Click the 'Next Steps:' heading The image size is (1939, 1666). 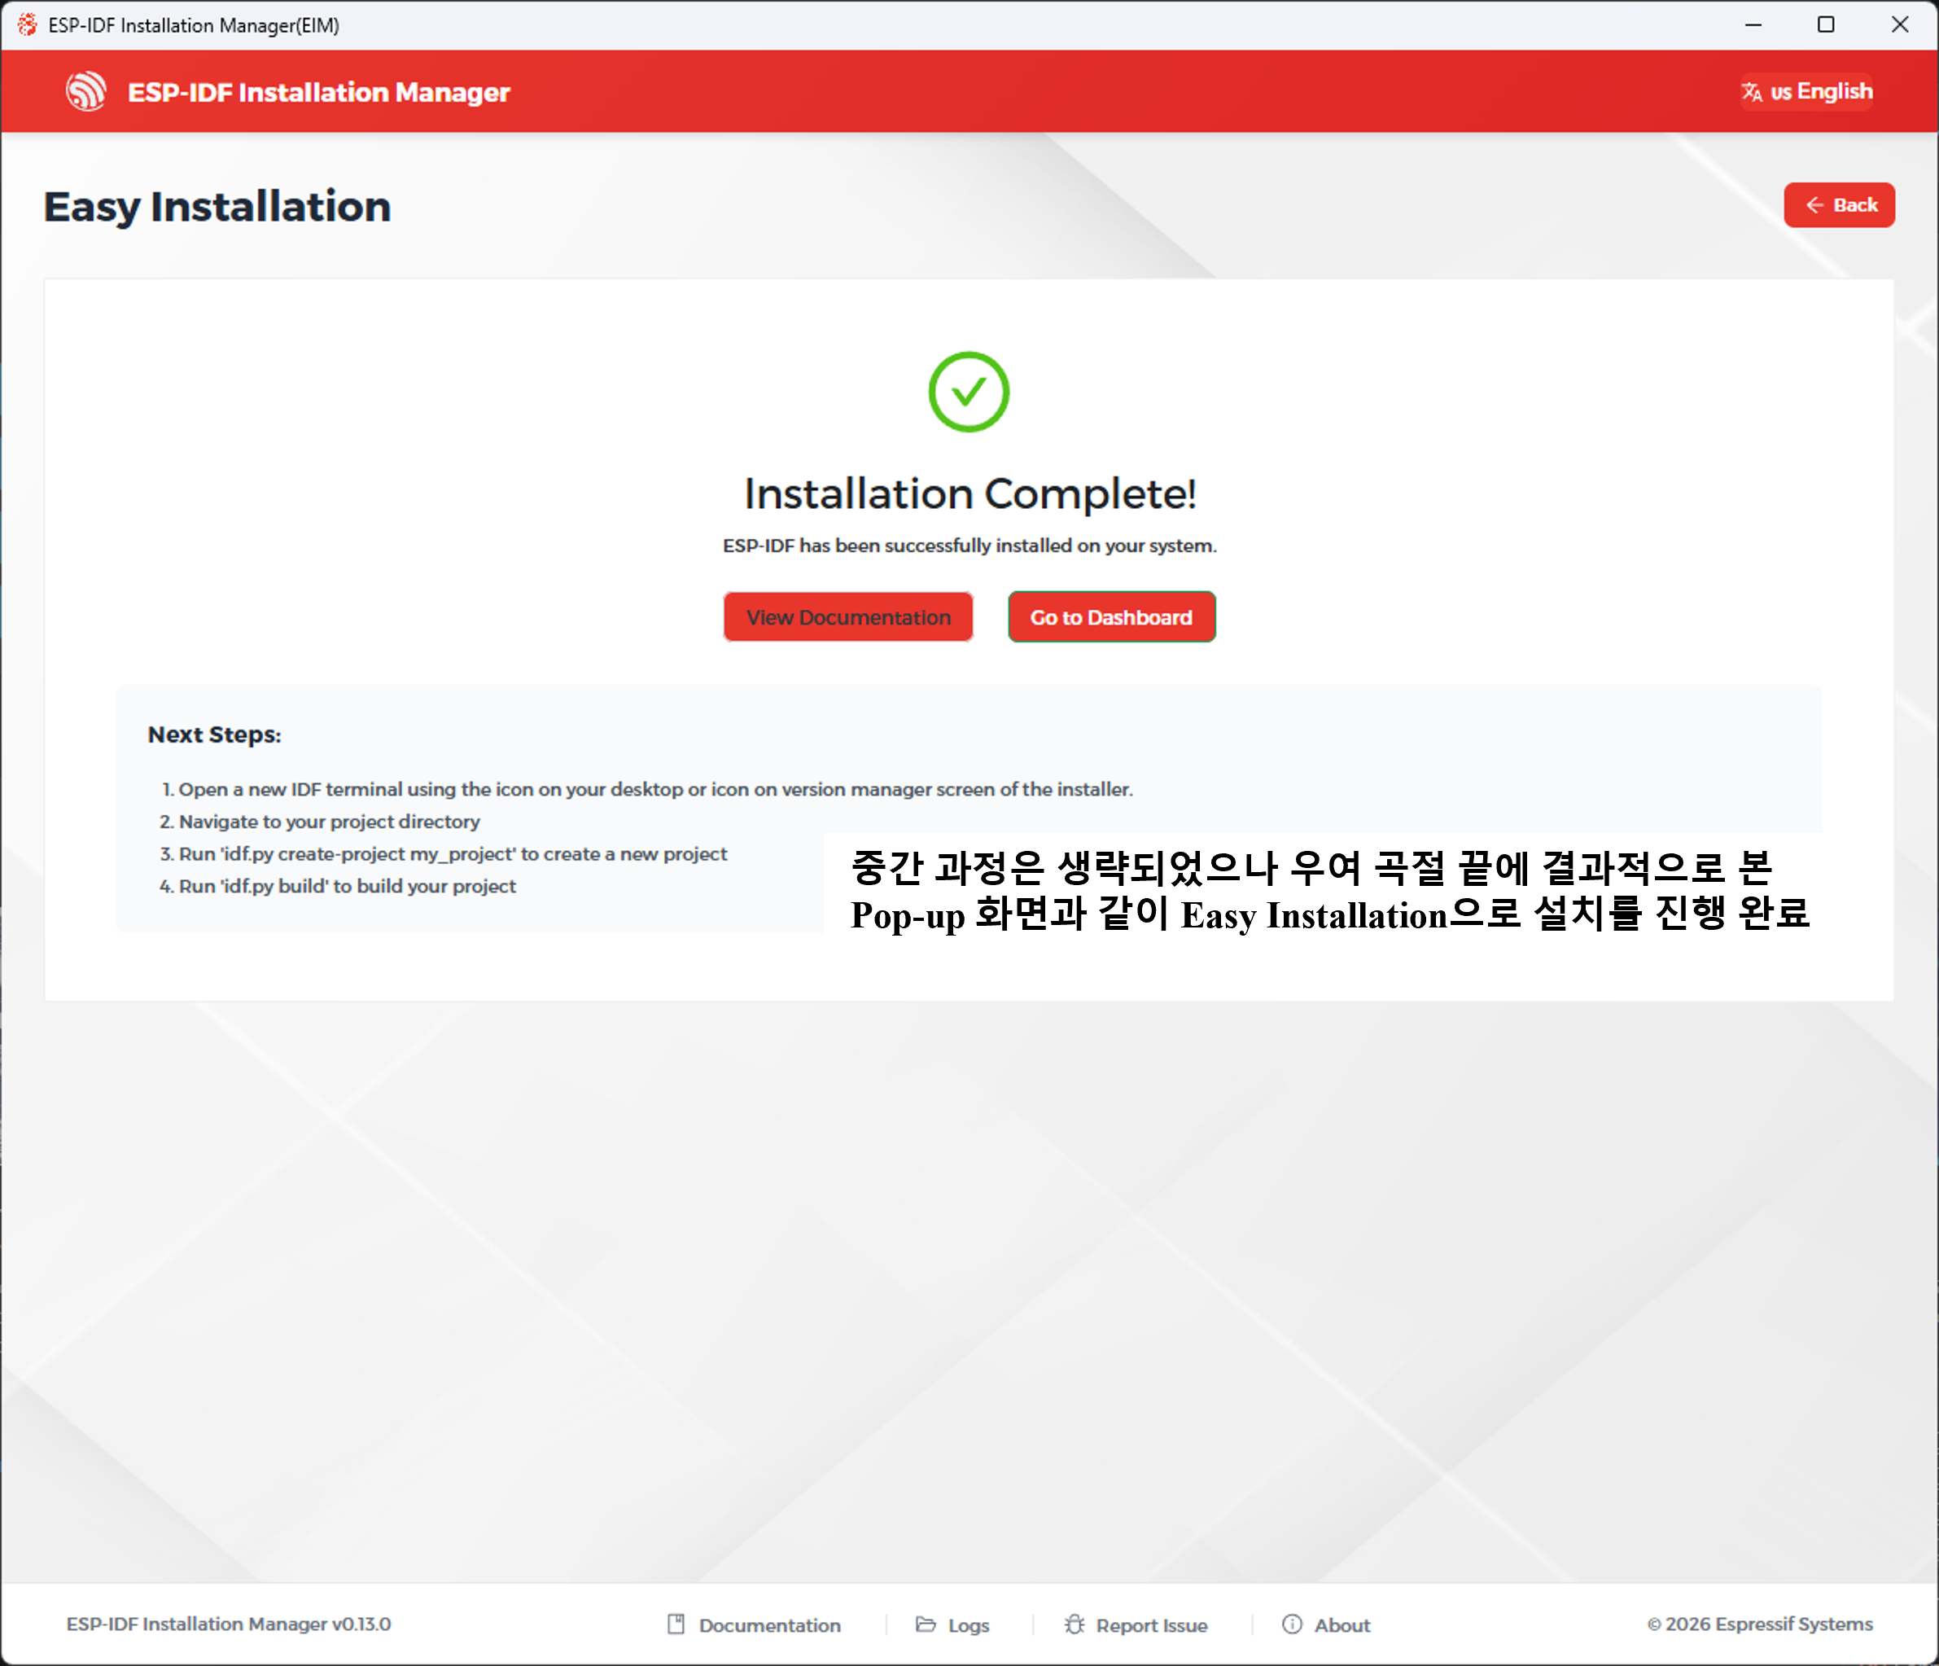(x=214, y=734)
